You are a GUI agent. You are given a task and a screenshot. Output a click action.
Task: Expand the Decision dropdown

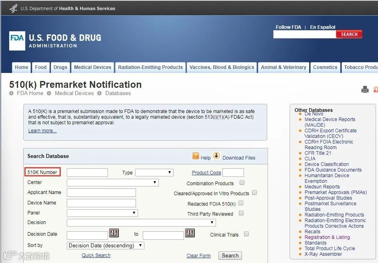pos(141,223)
